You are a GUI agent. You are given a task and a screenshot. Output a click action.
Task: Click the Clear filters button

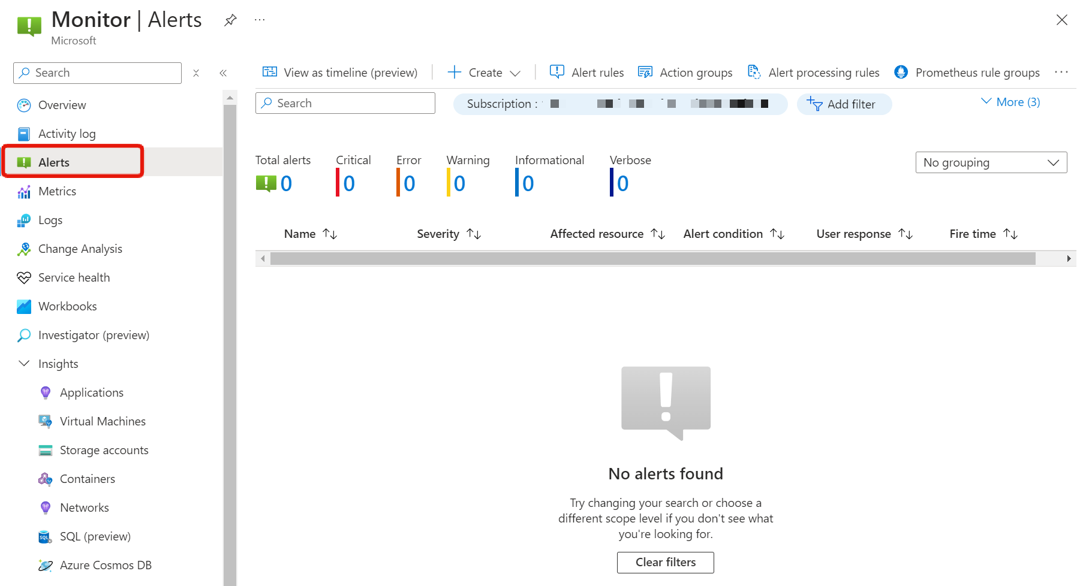[666, 563]
